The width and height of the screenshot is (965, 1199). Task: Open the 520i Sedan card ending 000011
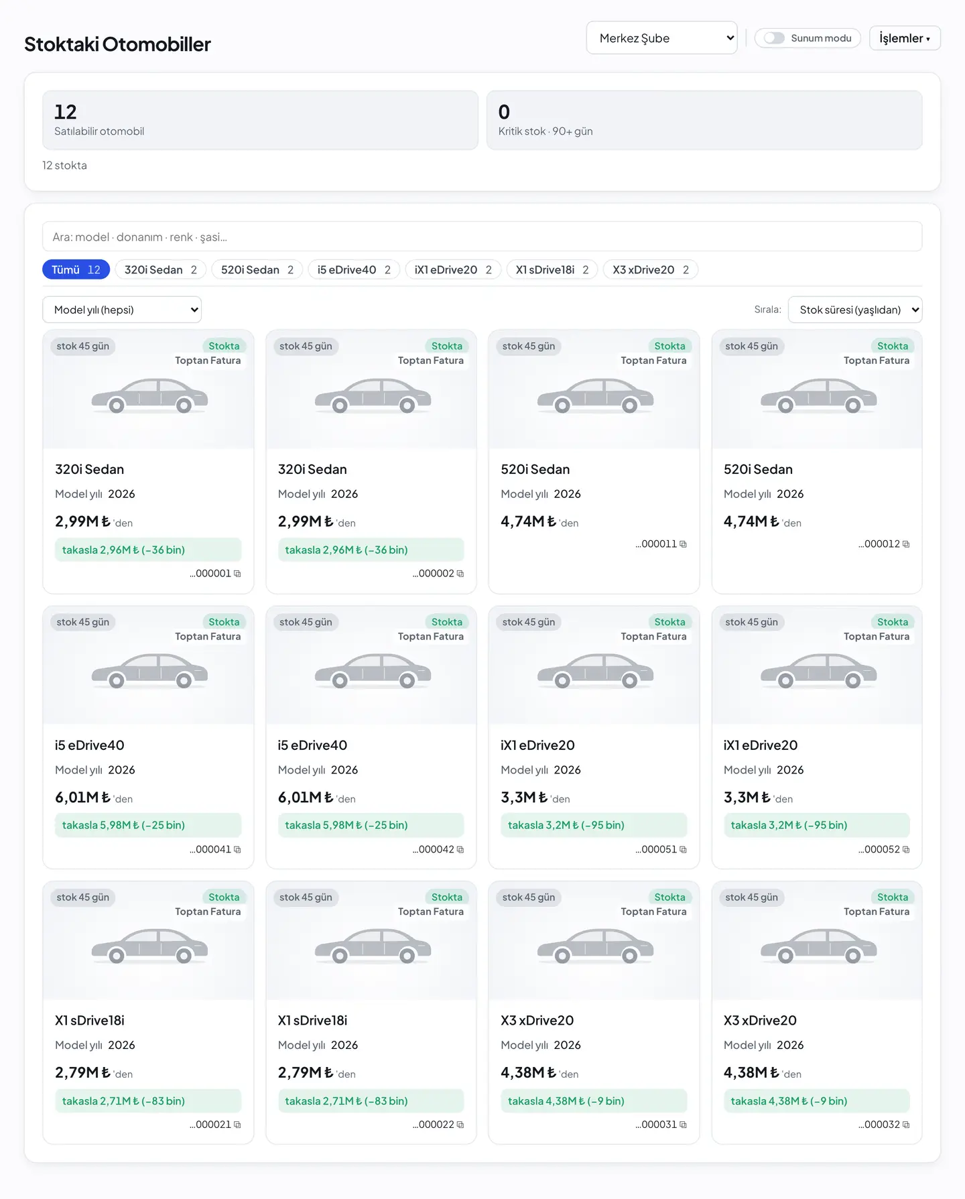click(594, 462)
